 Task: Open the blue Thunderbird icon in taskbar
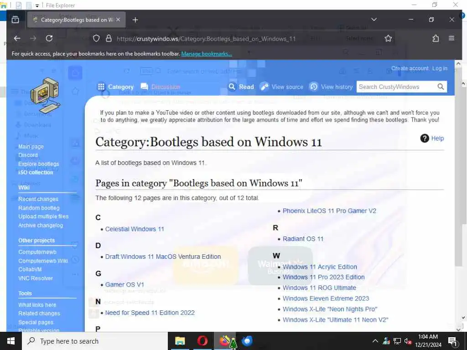point(247,341)
